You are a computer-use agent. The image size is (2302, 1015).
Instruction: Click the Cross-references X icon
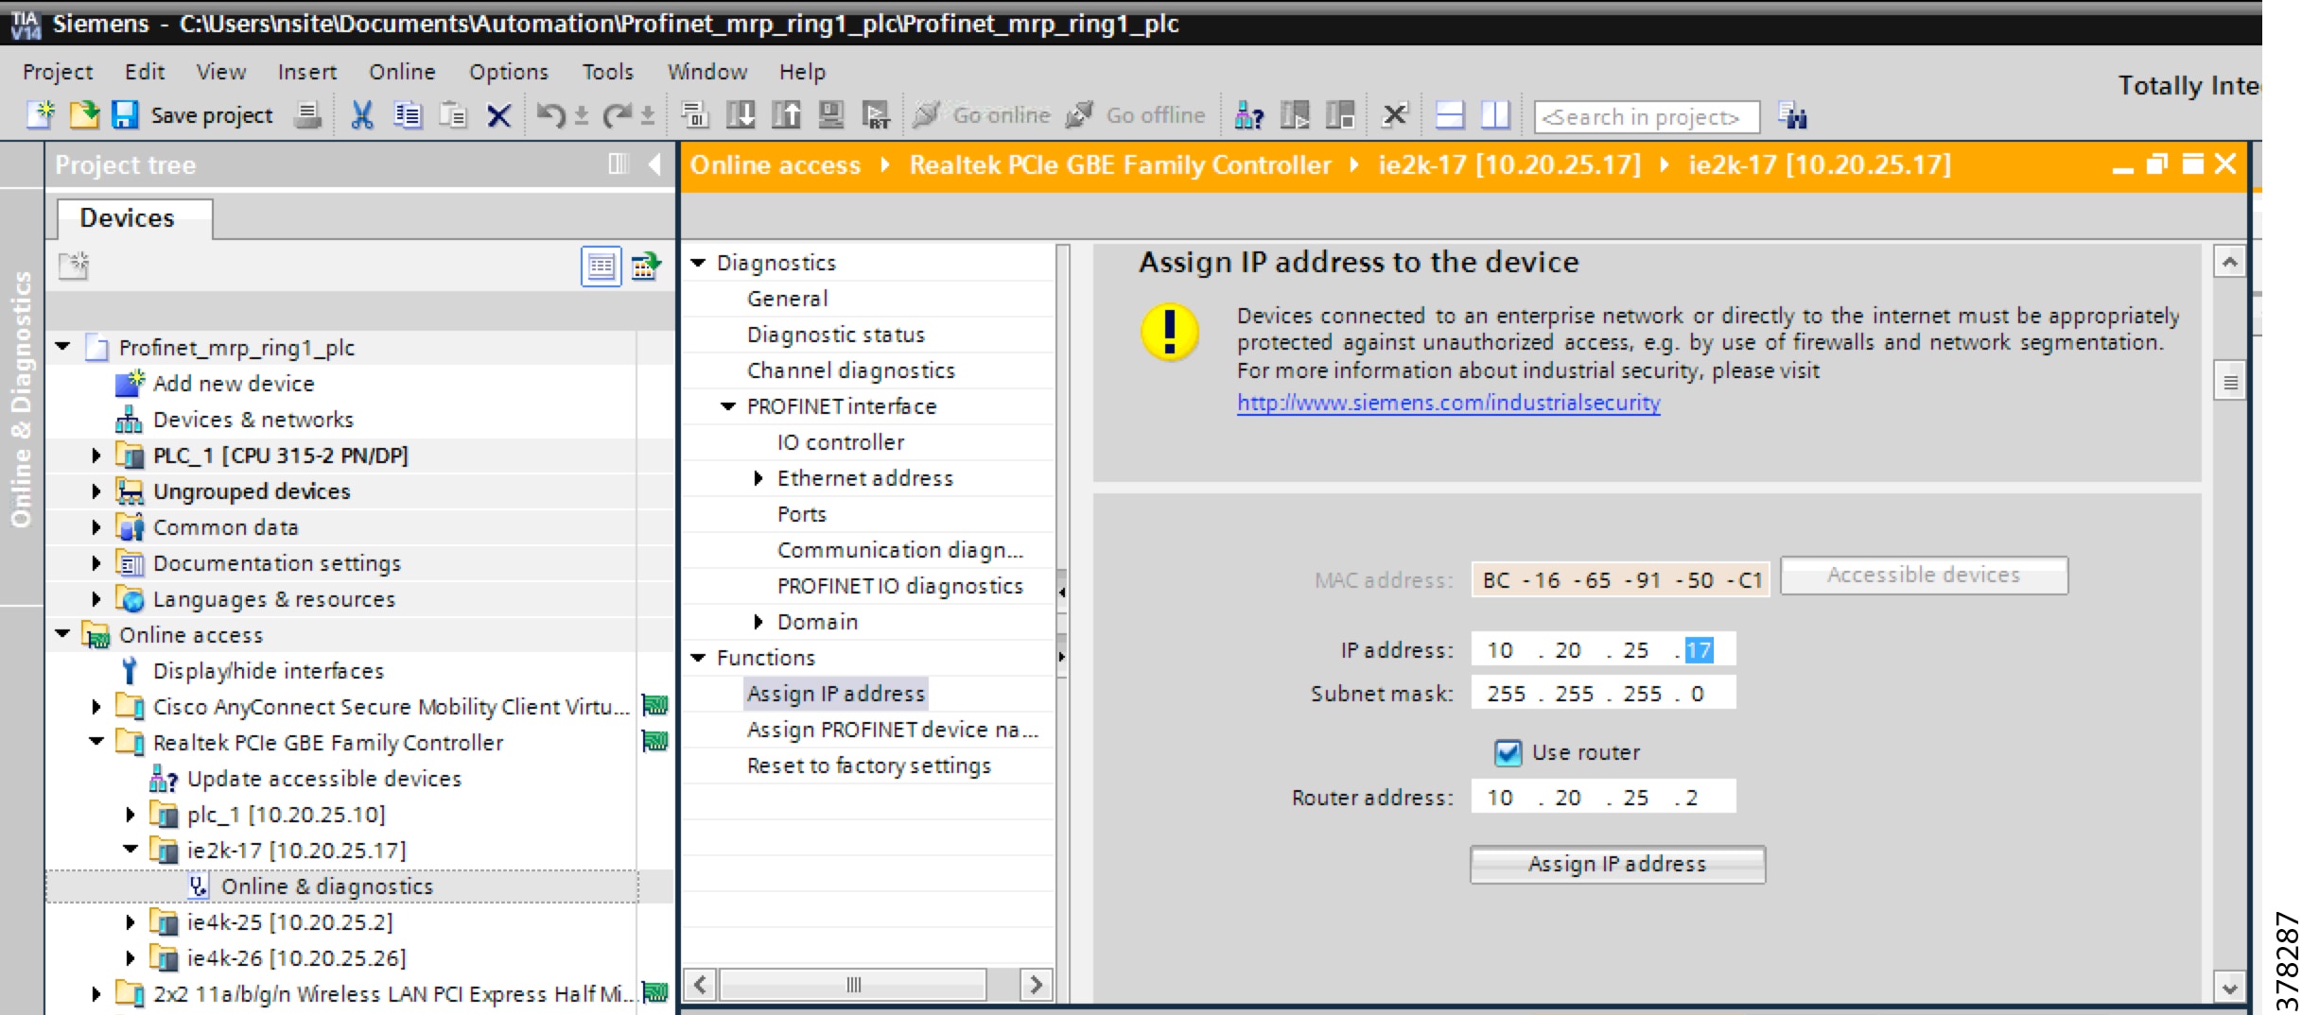[1395, 115]
